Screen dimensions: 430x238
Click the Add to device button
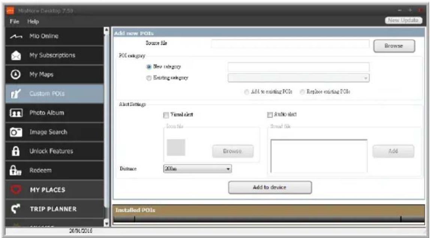pyautogui.click(x=270, y=187)
